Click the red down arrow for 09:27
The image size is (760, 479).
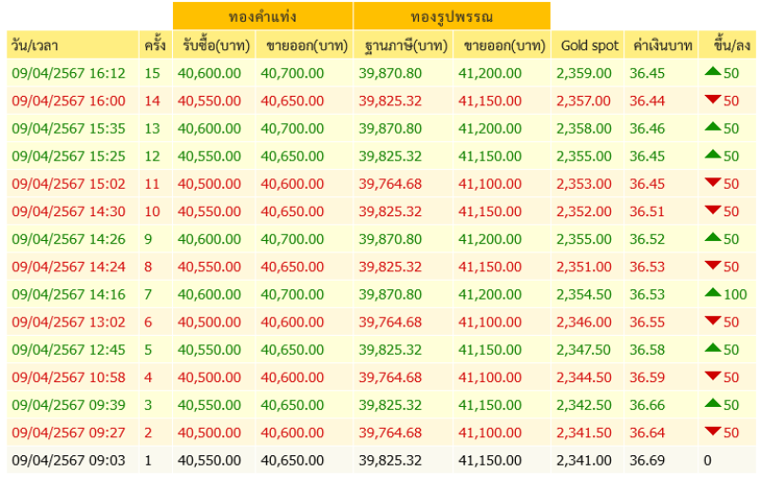point(712,431)
